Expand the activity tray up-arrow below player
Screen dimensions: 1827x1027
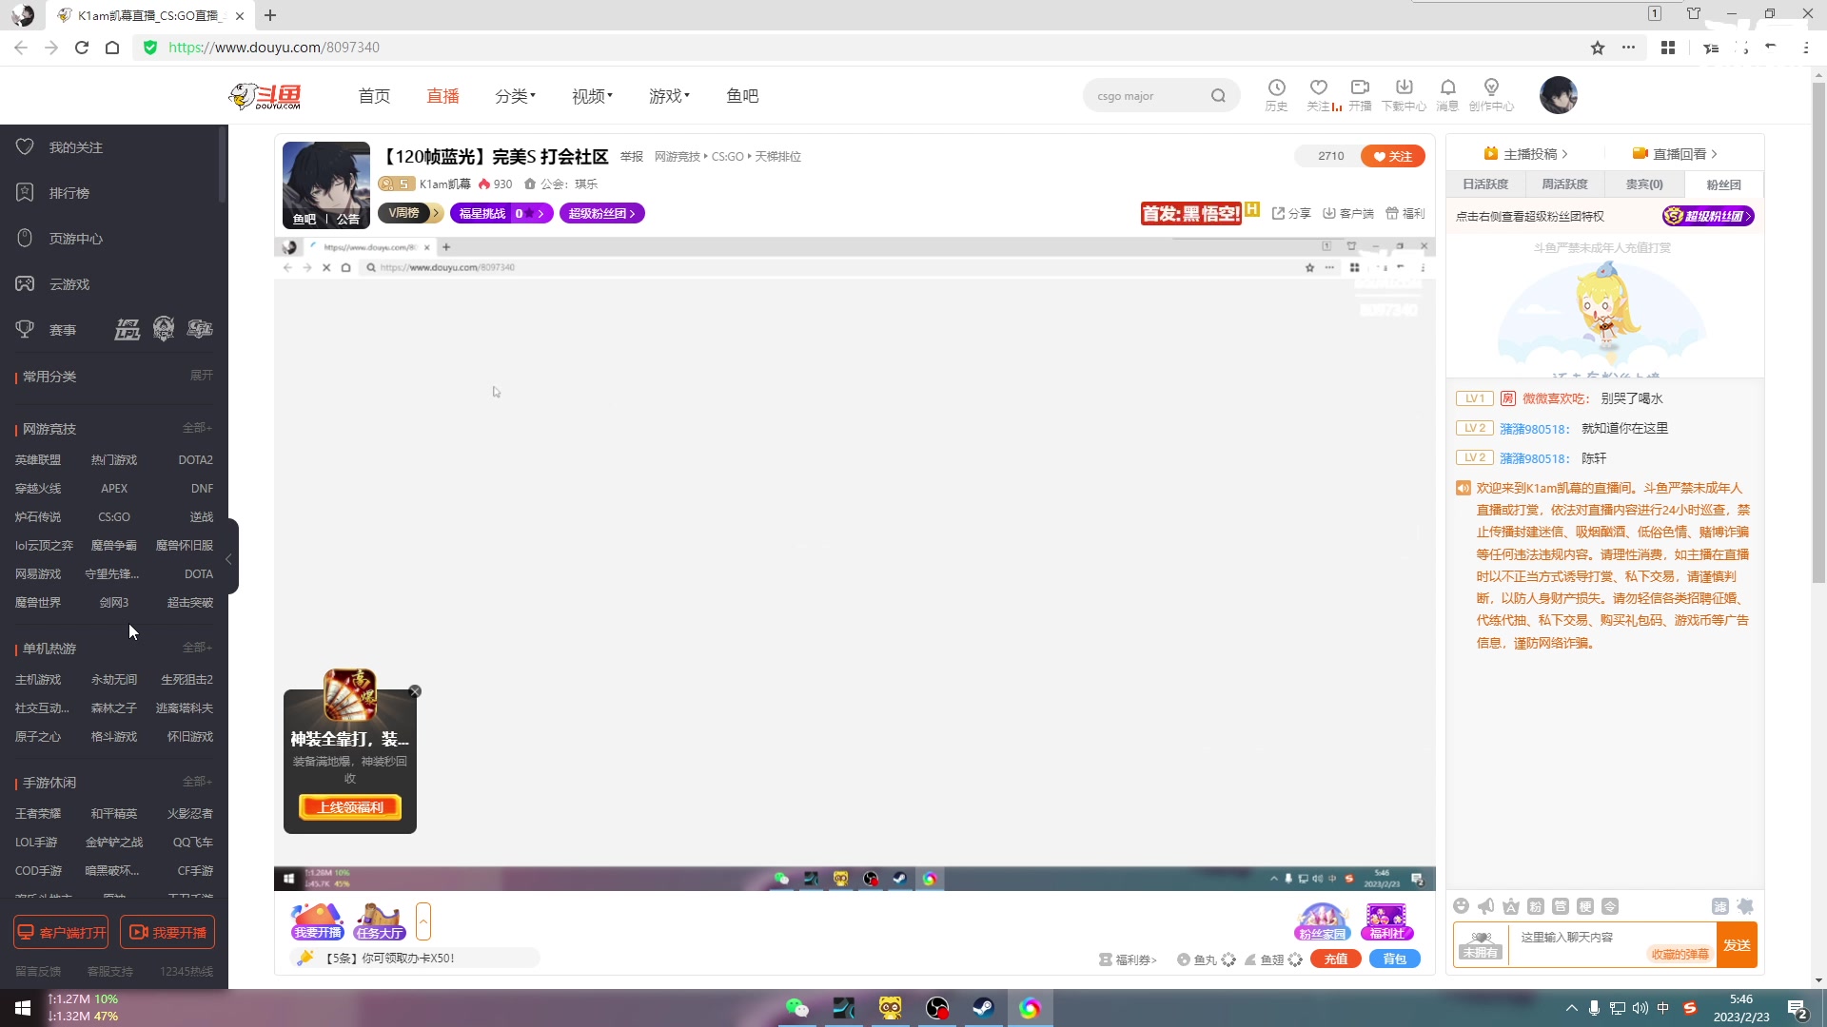(423, 921)
